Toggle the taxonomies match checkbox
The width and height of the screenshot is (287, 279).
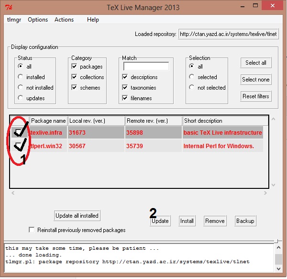point(125,87)
